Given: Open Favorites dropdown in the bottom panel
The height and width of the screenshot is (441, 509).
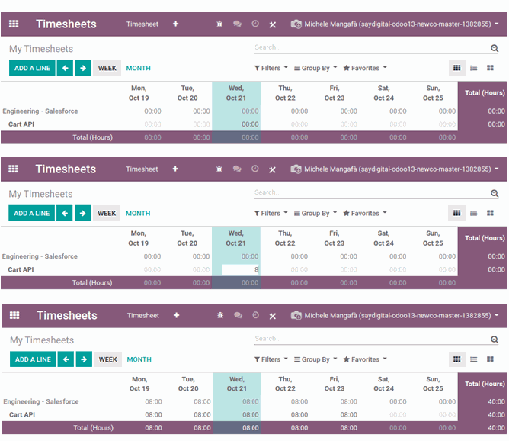Looking at the screenshot, I should click(x=365, y=359).
